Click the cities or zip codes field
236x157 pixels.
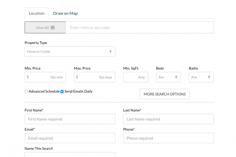click(x=140, y=27)
